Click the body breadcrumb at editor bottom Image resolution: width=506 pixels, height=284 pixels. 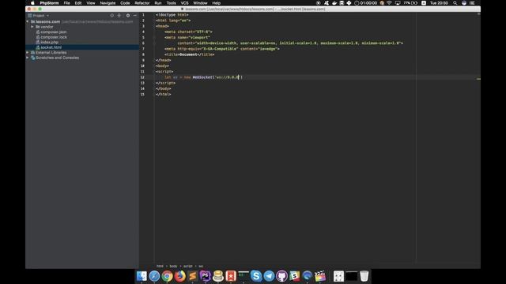(x=173, y=267)
